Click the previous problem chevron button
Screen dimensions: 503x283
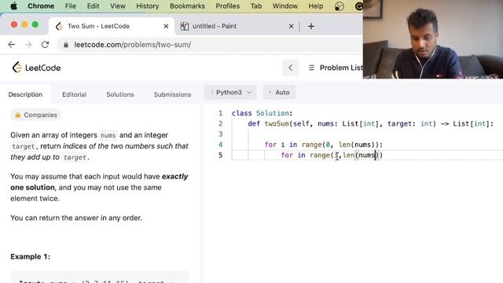pyautogui.click(x=290, y=68)
